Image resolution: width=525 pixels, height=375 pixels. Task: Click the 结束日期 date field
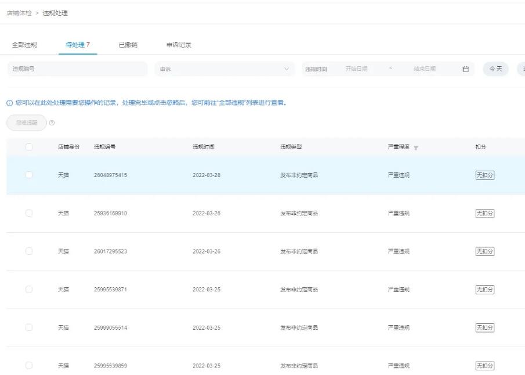425,68
